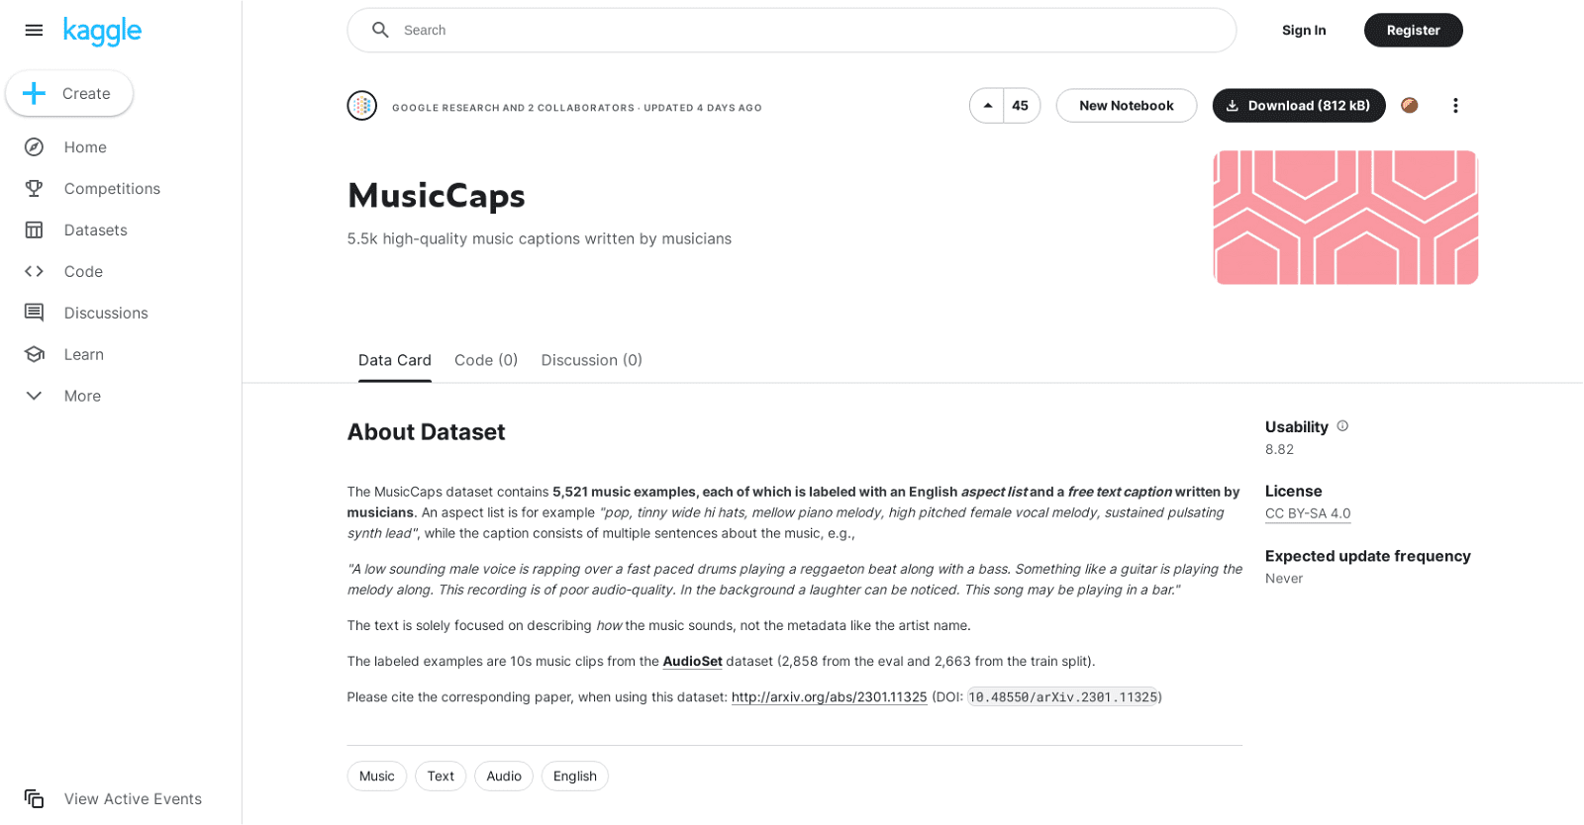Screen dimensions: 1584x825
Task: Select Learn in the sidebar
Action: coord(82,354)
